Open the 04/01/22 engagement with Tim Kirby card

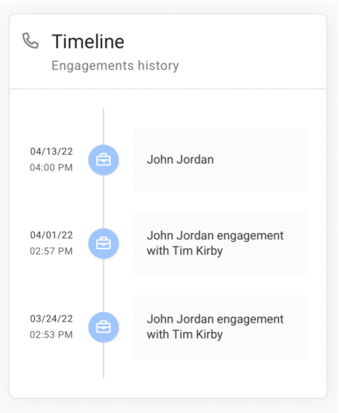pyautogui.click(x=221, y=243)
